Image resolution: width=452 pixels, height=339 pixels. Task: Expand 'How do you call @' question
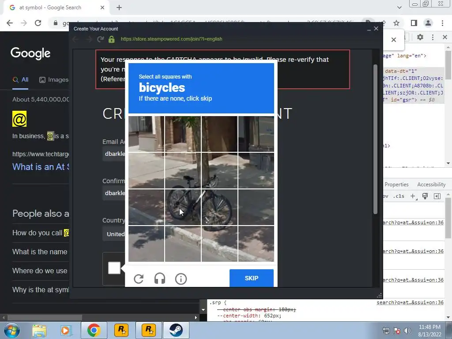click(41, 233)
